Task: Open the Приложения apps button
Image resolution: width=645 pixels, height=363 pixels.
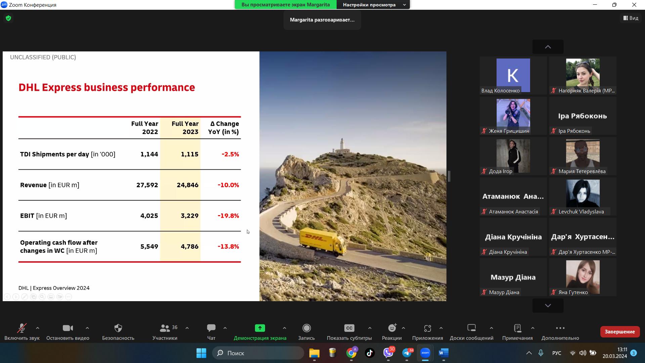Action: (x=427, y=328)
